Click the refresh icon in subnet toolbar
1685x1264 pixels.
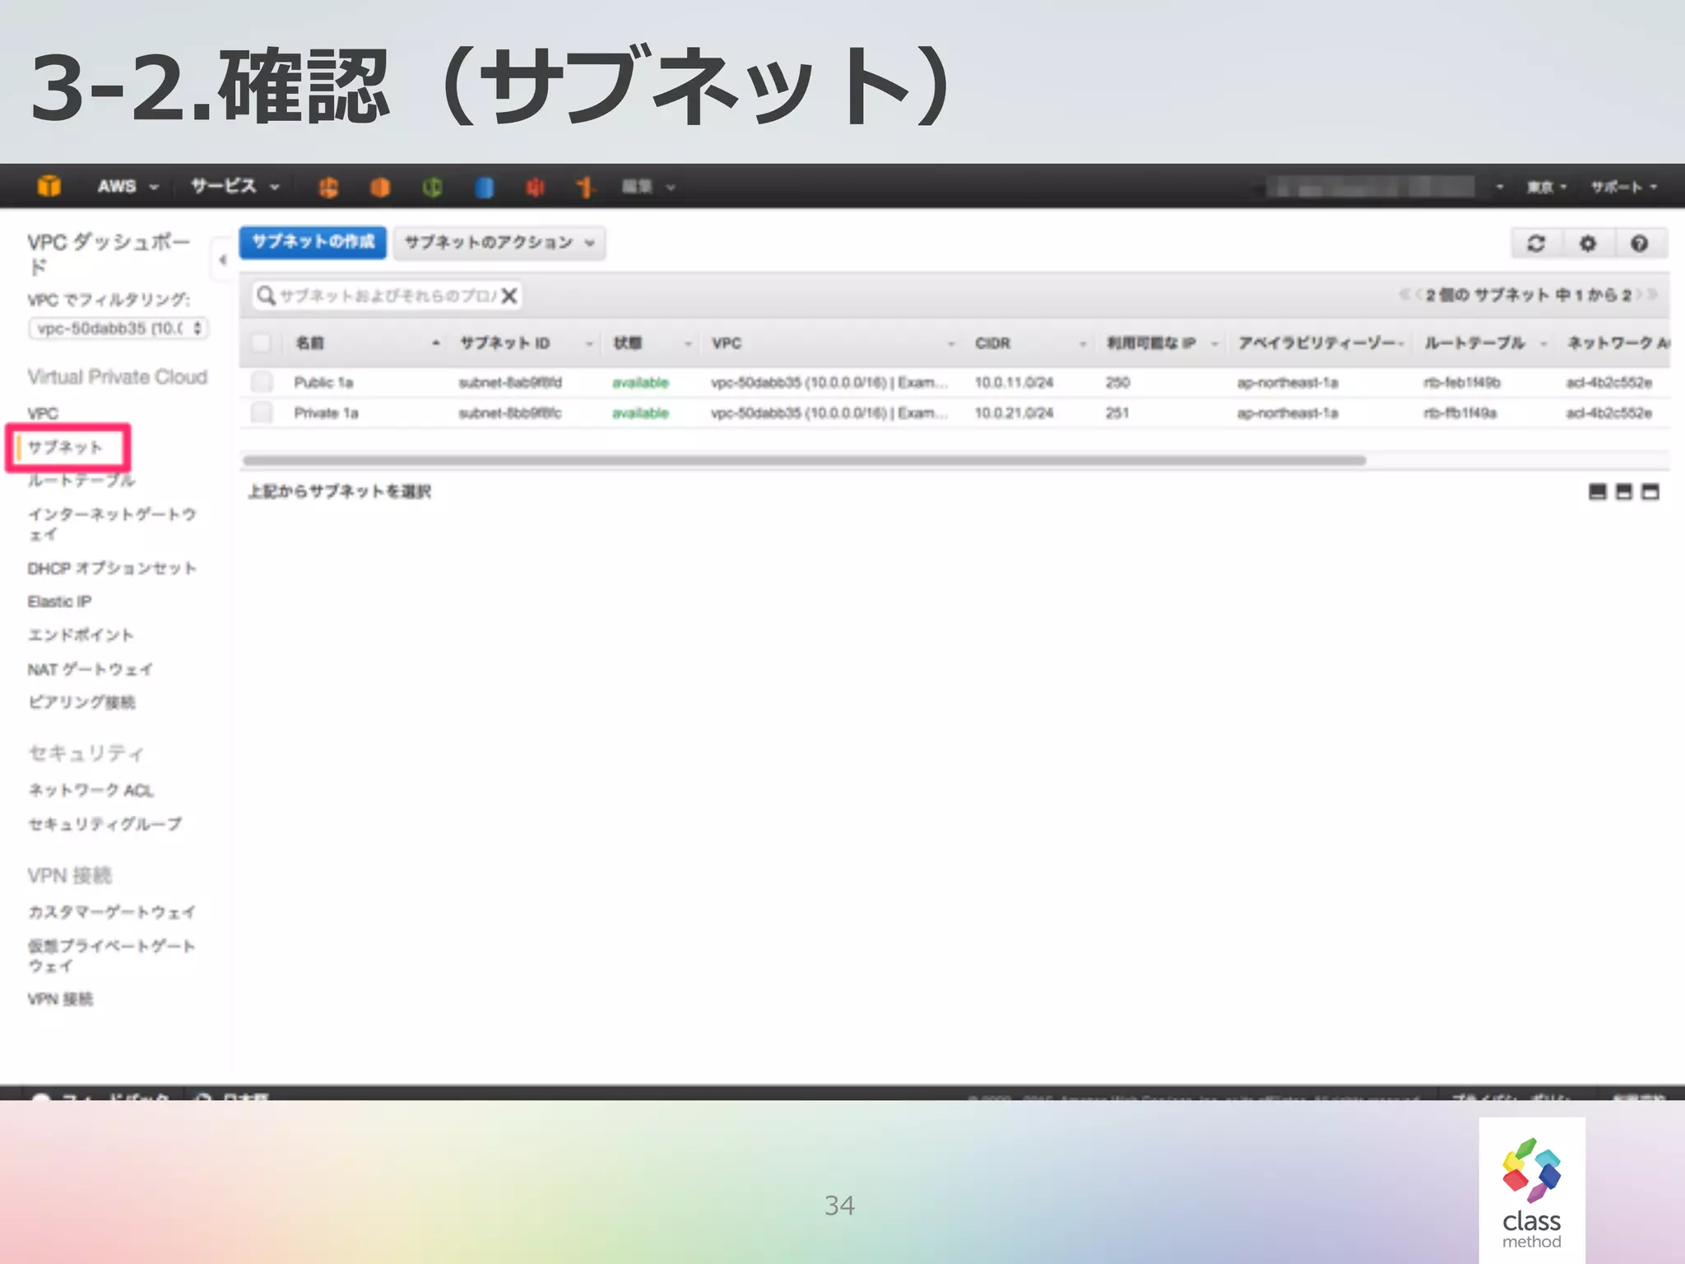(1536, 244)
